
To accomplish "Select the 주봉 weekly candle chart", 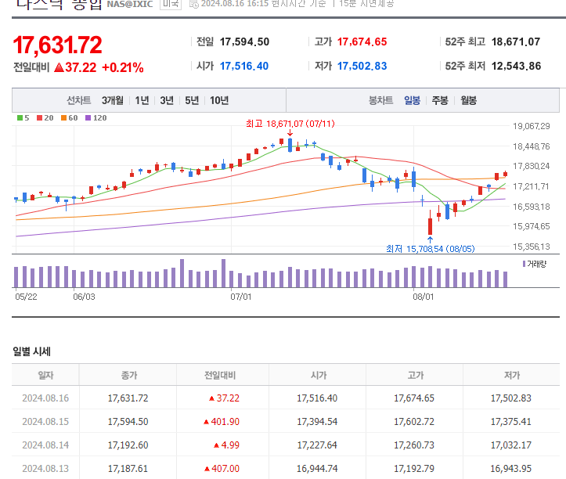I will point(440,100).
